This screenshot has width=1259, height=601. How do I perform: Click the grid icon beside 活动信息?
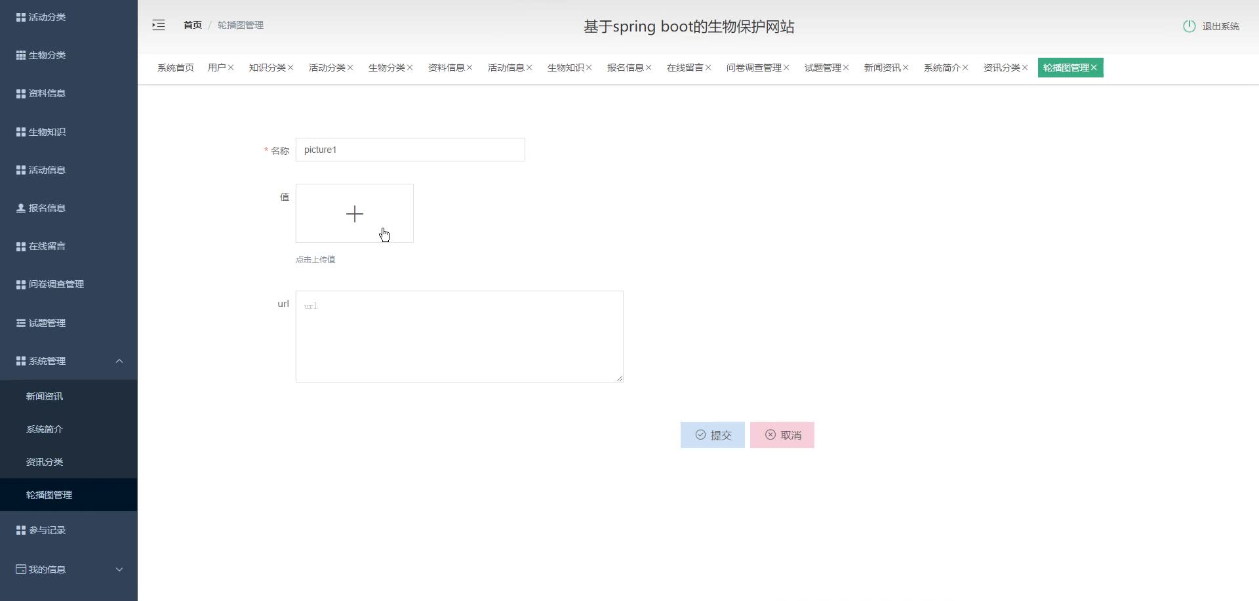(x=21, y=170)
